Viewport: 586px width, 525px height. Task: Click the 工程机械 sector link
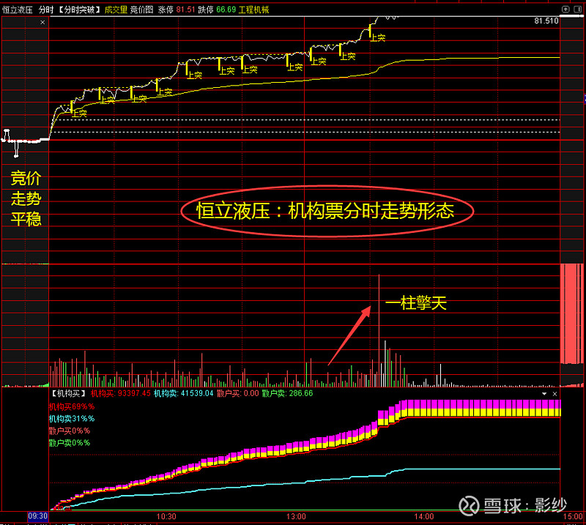pyautogui.click(x=253, y=10)
